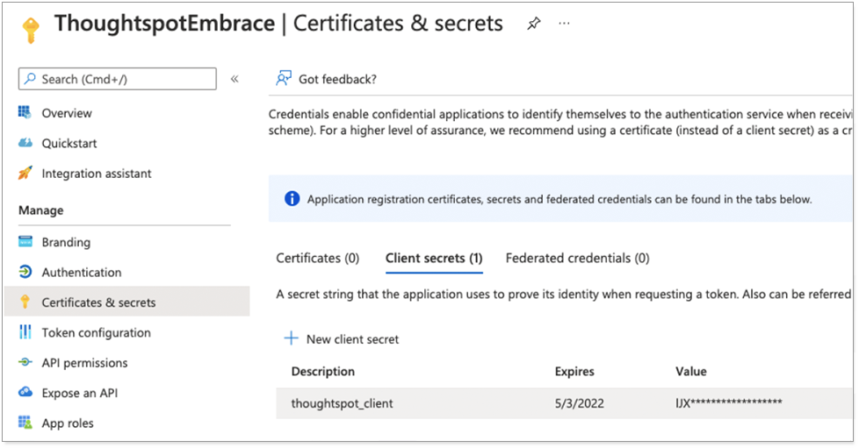This screenshot has width=859, height=448.
Task: Click the pin icon beside page title
Action: (534, 24)
